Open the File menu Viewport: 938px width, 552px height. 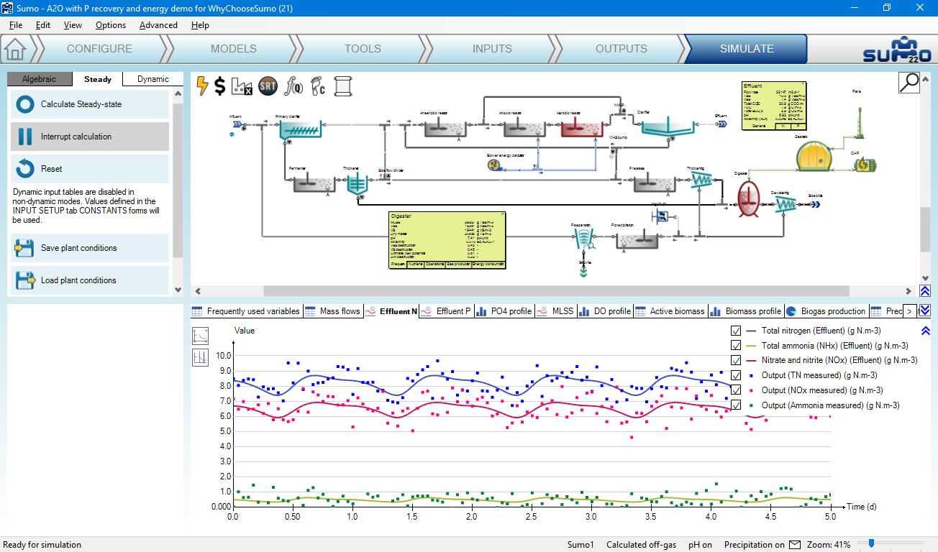tap(16, 24)
